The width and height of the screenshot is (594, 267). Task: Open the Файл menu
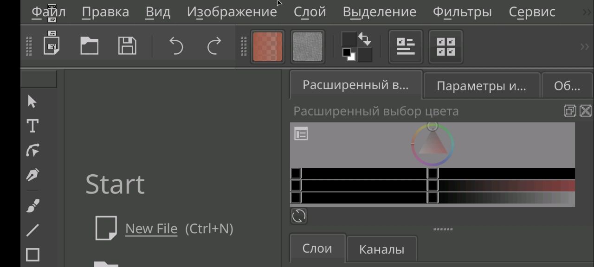49,12
